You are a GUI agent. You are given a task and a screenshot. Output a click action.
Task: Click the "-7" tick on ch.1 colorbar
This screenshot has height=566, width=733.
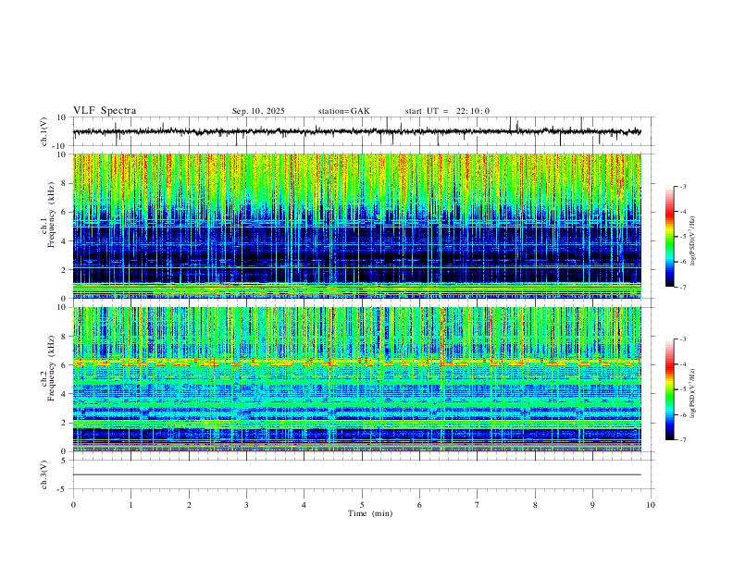683,288
